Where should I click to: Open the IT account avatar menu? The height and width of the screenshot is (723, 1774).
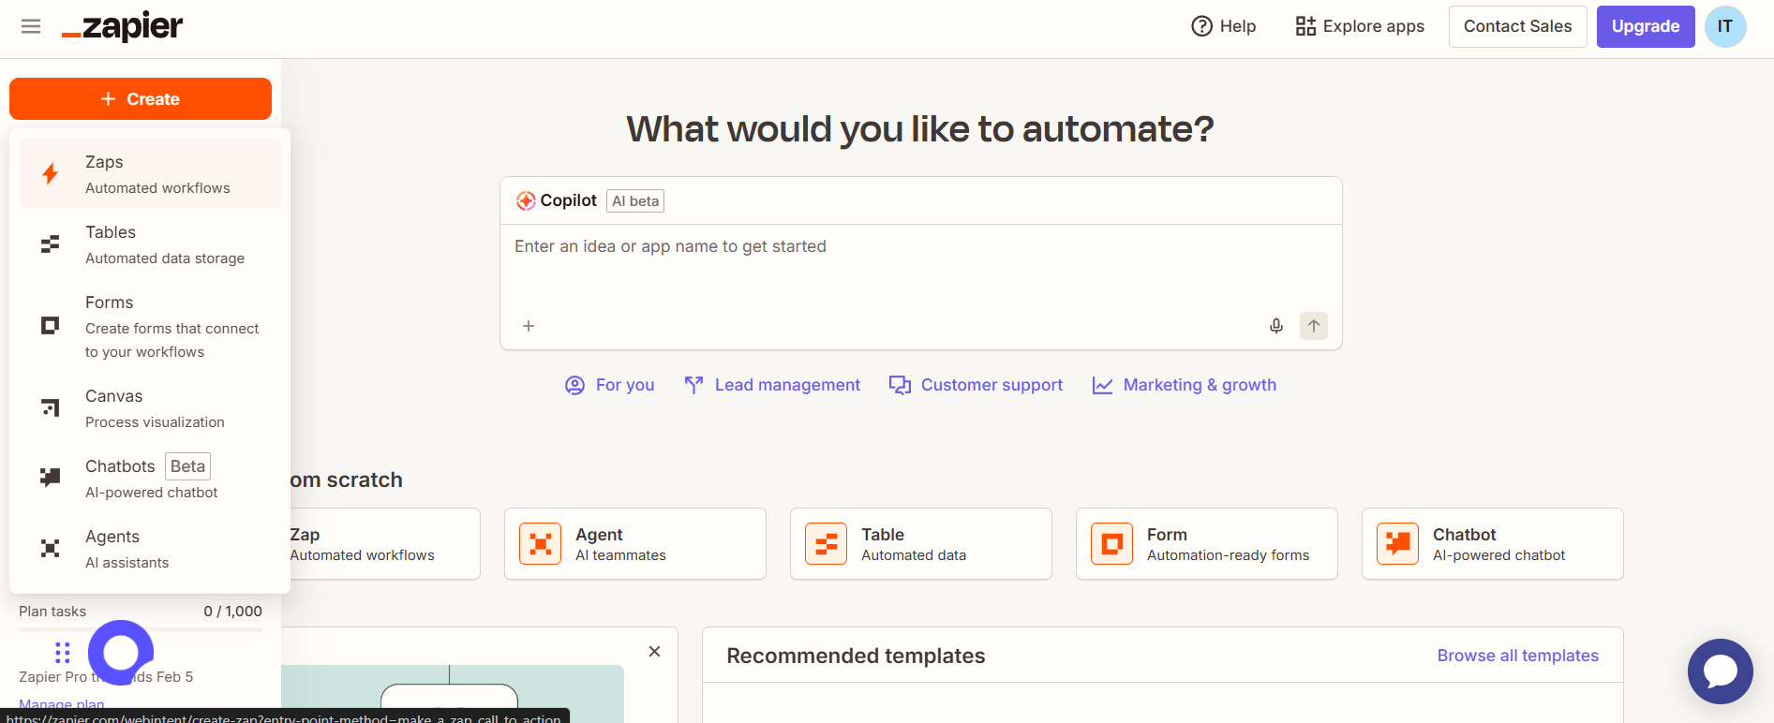1725,26
